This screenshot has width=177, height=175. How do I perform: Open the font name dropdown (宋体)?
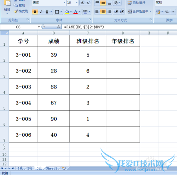click(x=64, y=2)
